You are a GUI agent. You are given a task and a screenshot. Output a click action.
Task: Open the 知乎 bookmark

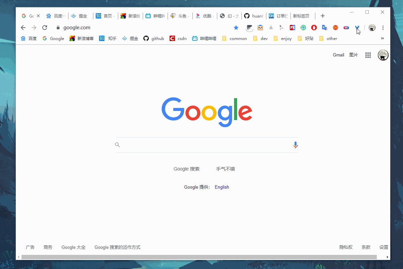[x=108, y=39]
